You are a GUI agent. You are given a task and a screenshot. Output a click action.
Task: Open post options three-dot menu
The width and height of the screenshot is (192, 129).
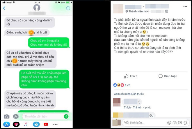point(185,6)
